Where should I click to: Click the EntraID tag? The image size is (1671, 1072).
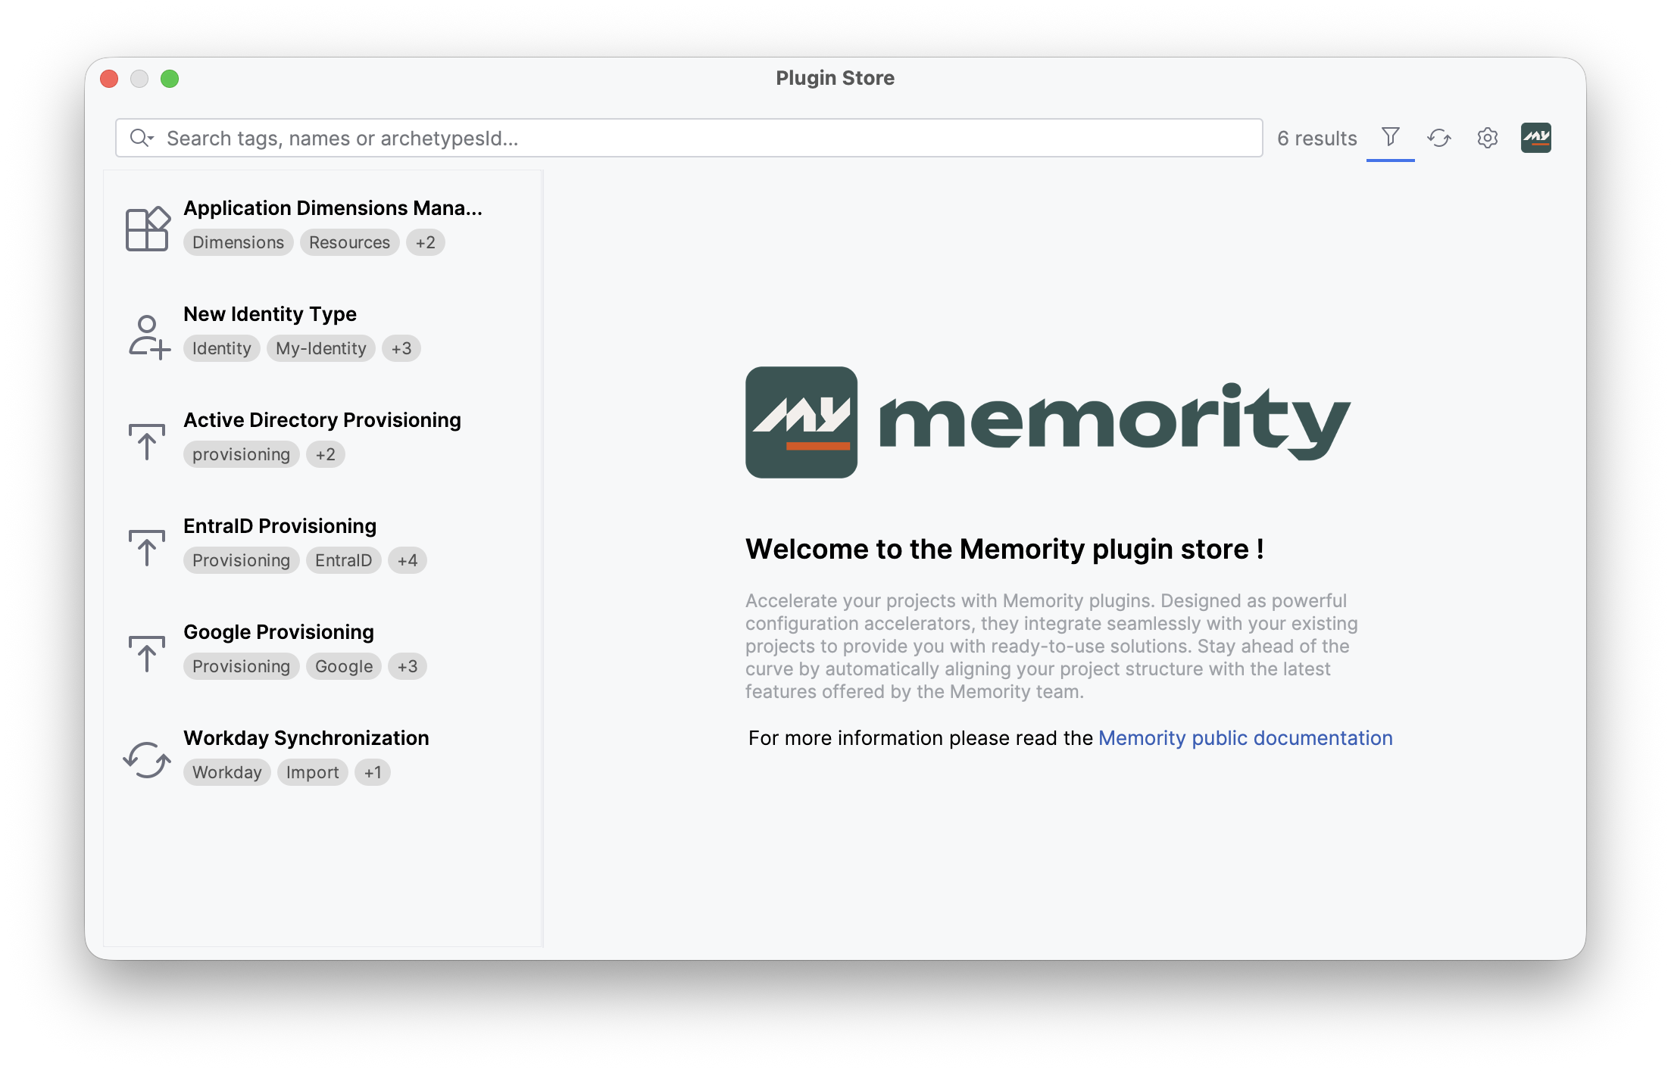[x=343, y=560]
